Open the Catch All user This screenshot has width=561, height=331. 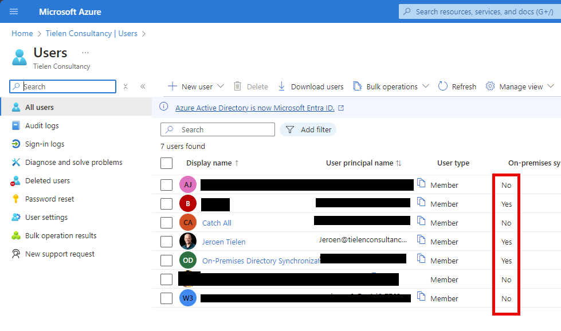coord(217,223)
